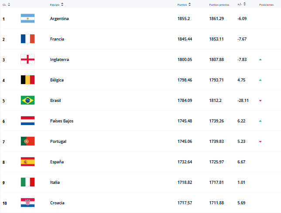Click the England flag icon

point(27,59)
